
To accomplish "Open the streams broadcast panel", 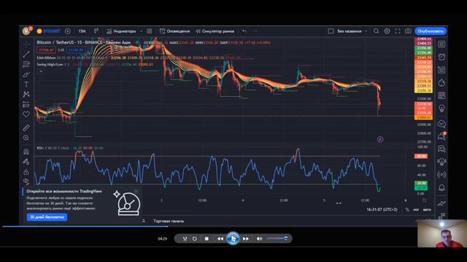I will (441, 175).
